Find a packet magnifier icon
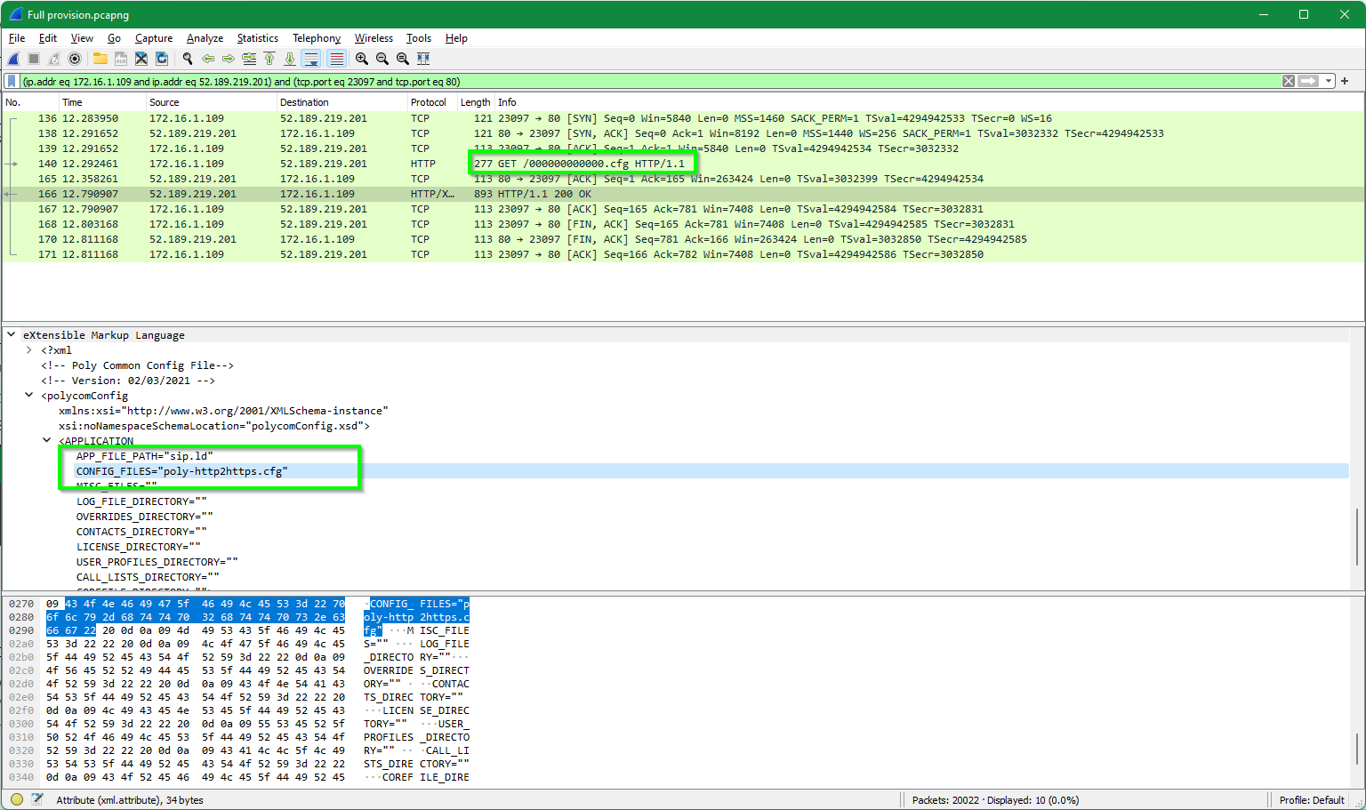The width and height of the screenshot is (1366, 810). (x=188, y=59)
